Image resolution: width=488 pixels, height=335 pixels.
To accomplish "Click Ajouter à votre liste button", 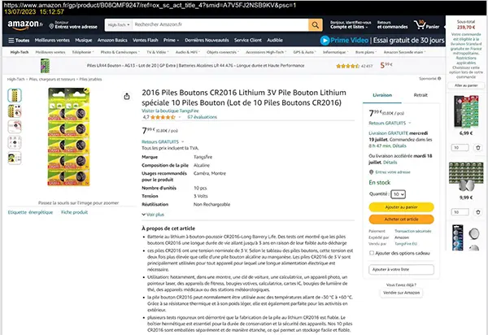I will (401, 269).
